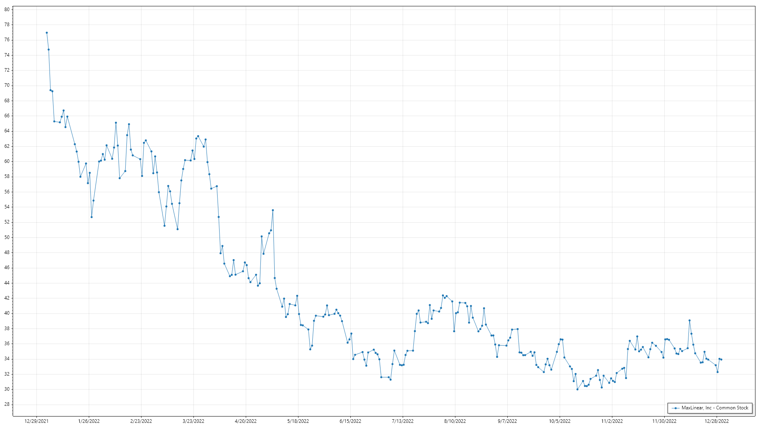
Task: Click the final data point at the series end
Action: [x=721, y=359]
